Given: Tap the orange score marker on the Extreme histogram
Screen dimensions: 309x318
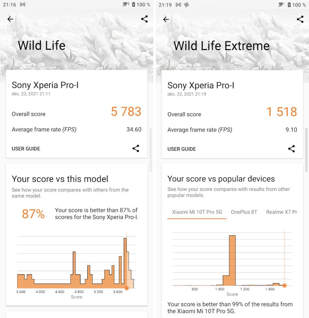Looking at the screenshot, I should [x=284, y=285].
